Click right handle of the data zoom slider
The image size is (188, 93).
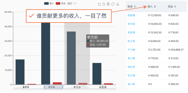click(x=63, y=87)
